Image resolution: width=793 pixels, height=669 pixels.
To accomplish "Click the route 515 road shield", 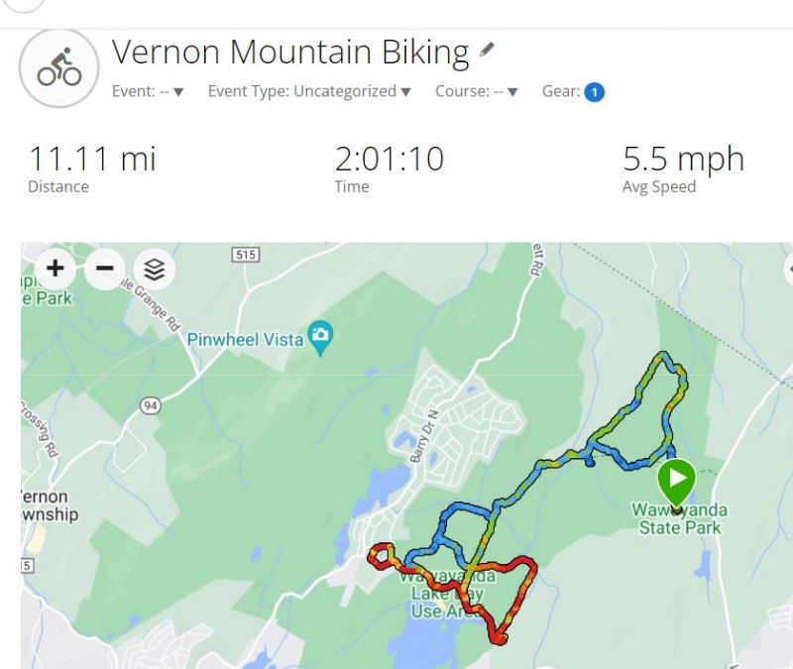I will 245,256.
